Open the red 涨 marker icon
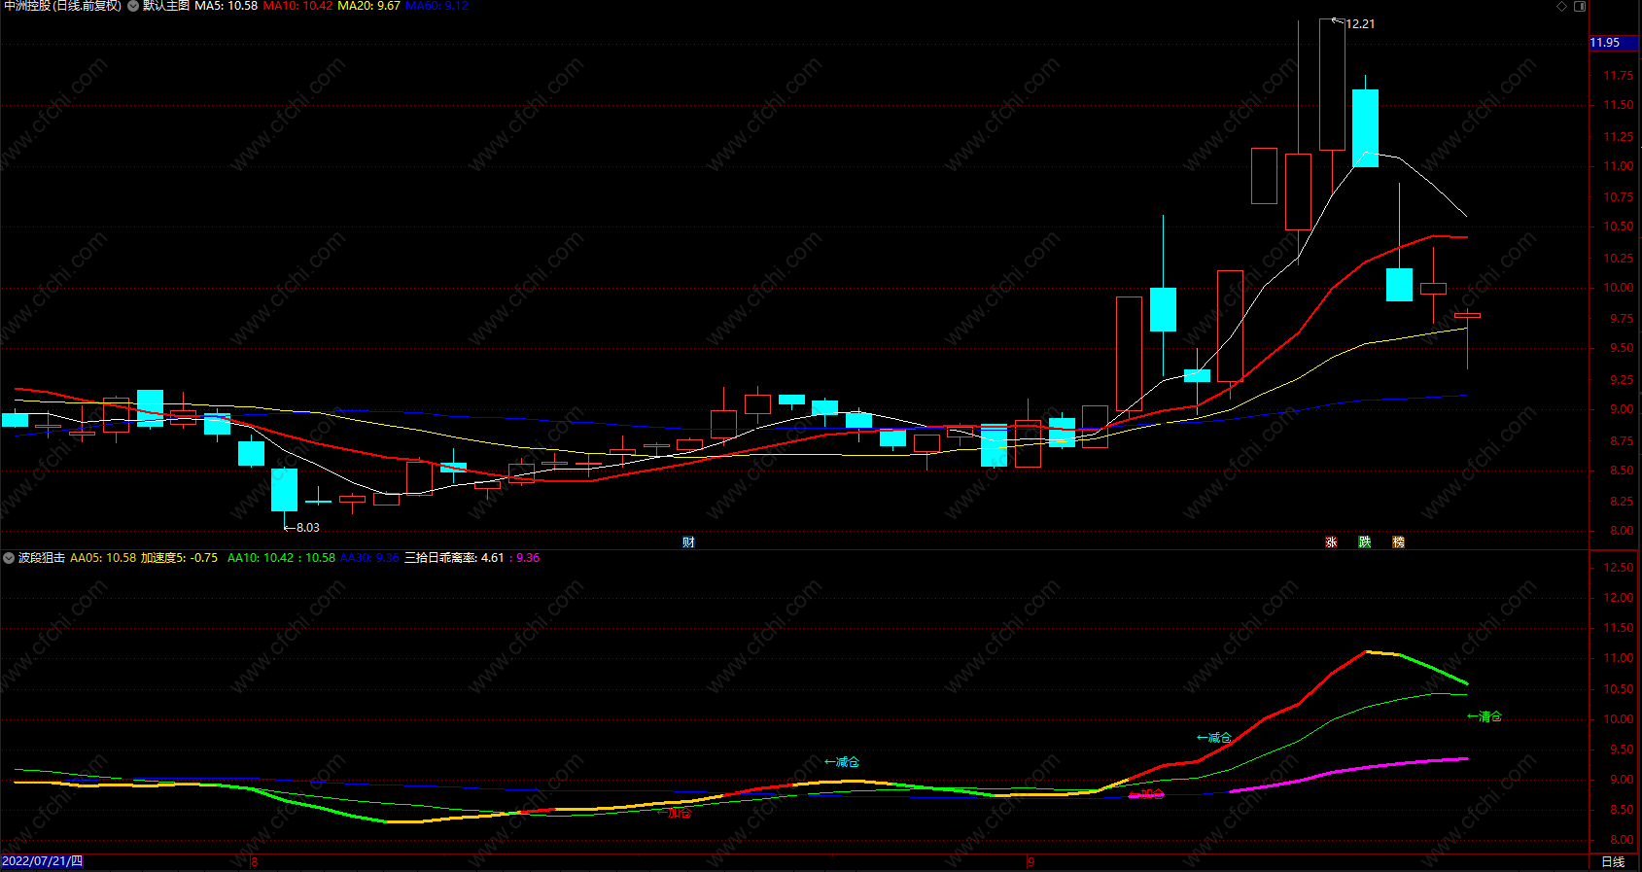Viewport: 1642px width, 872px height. point(1331,542)
